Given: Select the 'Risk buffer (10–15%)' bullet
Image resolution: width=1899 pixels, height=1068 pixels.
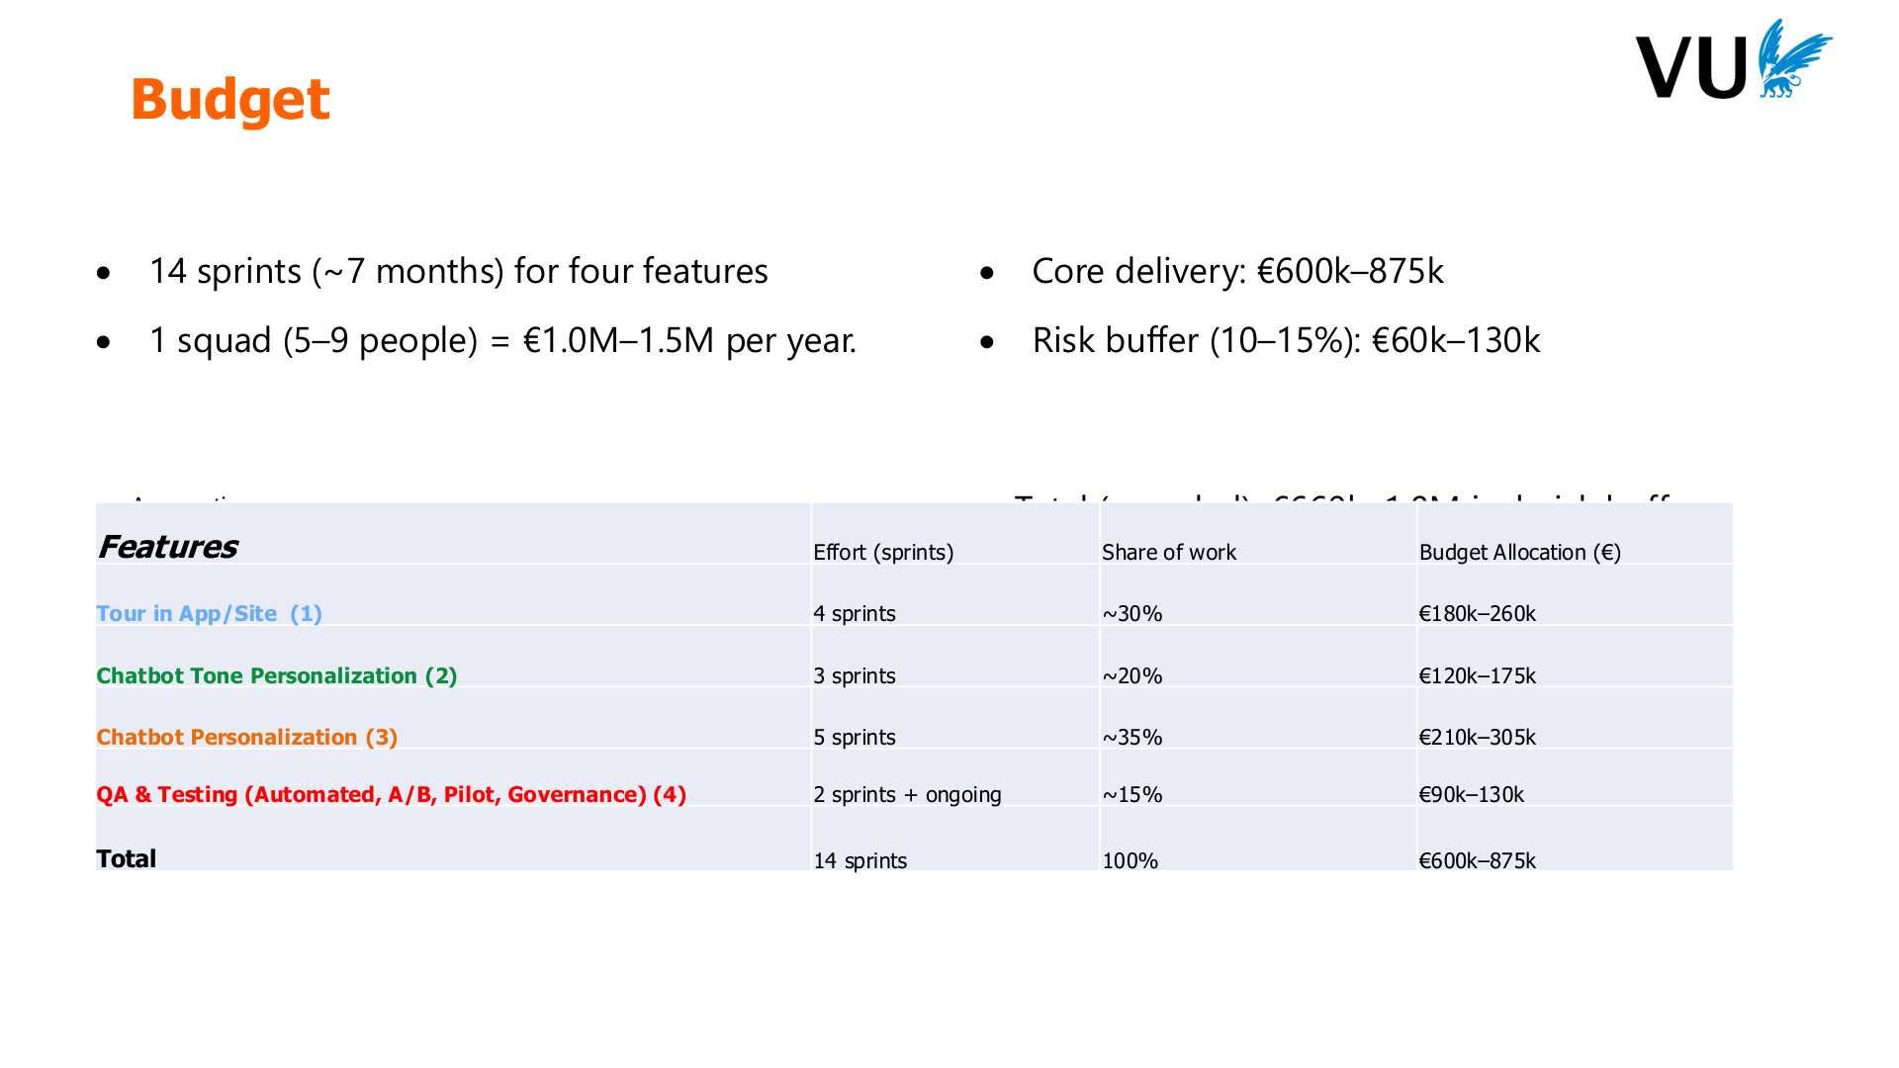Looking at the screenshot, I should [x=1286, y=340].
